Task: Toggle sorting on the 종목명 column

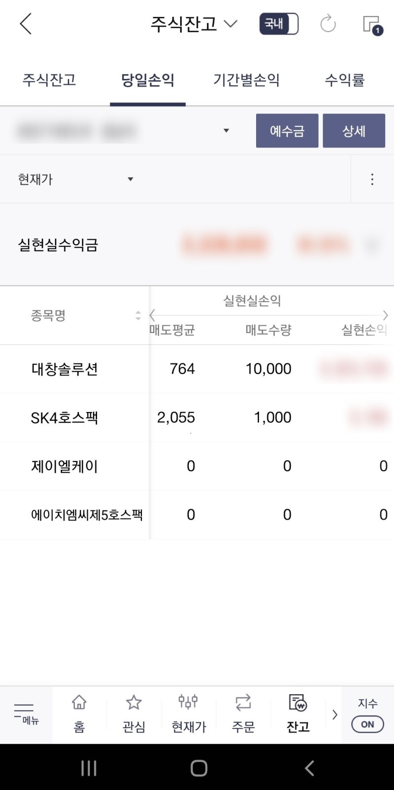Action: coord(137,316)
